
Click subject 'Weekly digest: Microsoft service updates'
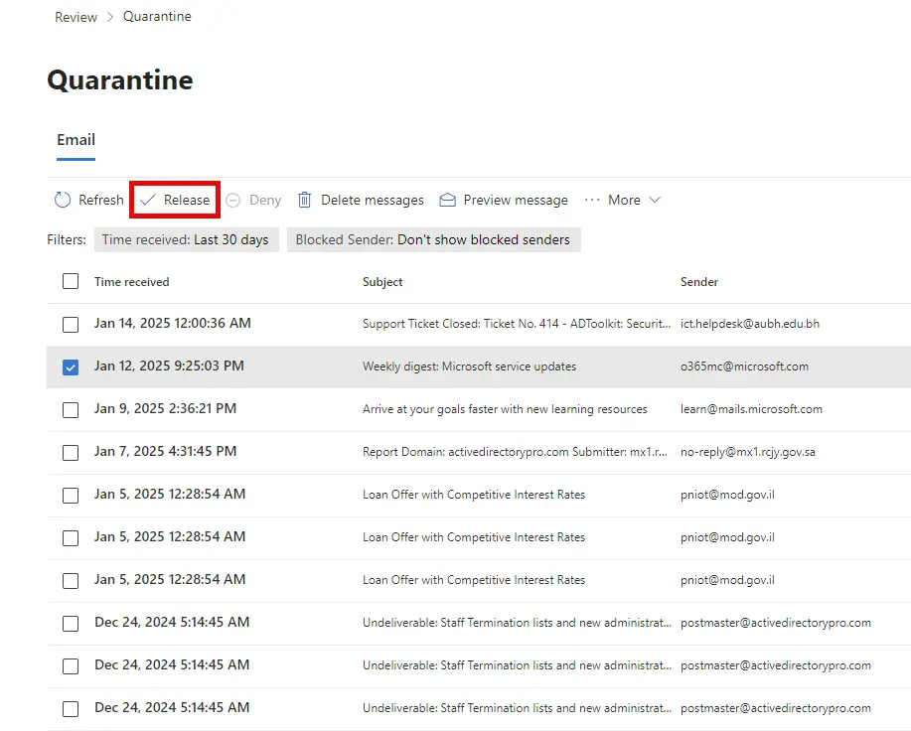click(470, 366)
